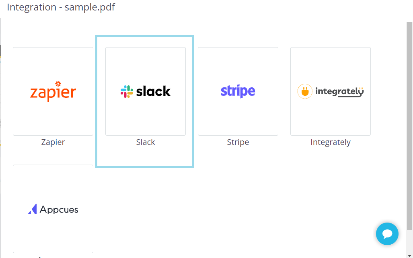This screenshot has height=258, width=413.
Task: Select the Appcues logo tile
Action: [53, 209]
